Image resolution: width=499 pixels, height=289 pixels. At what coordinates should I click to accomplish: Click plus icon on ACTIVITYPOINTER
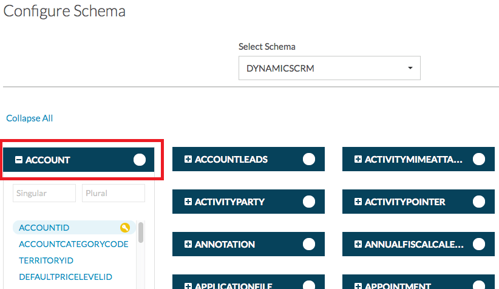[358, 202]
